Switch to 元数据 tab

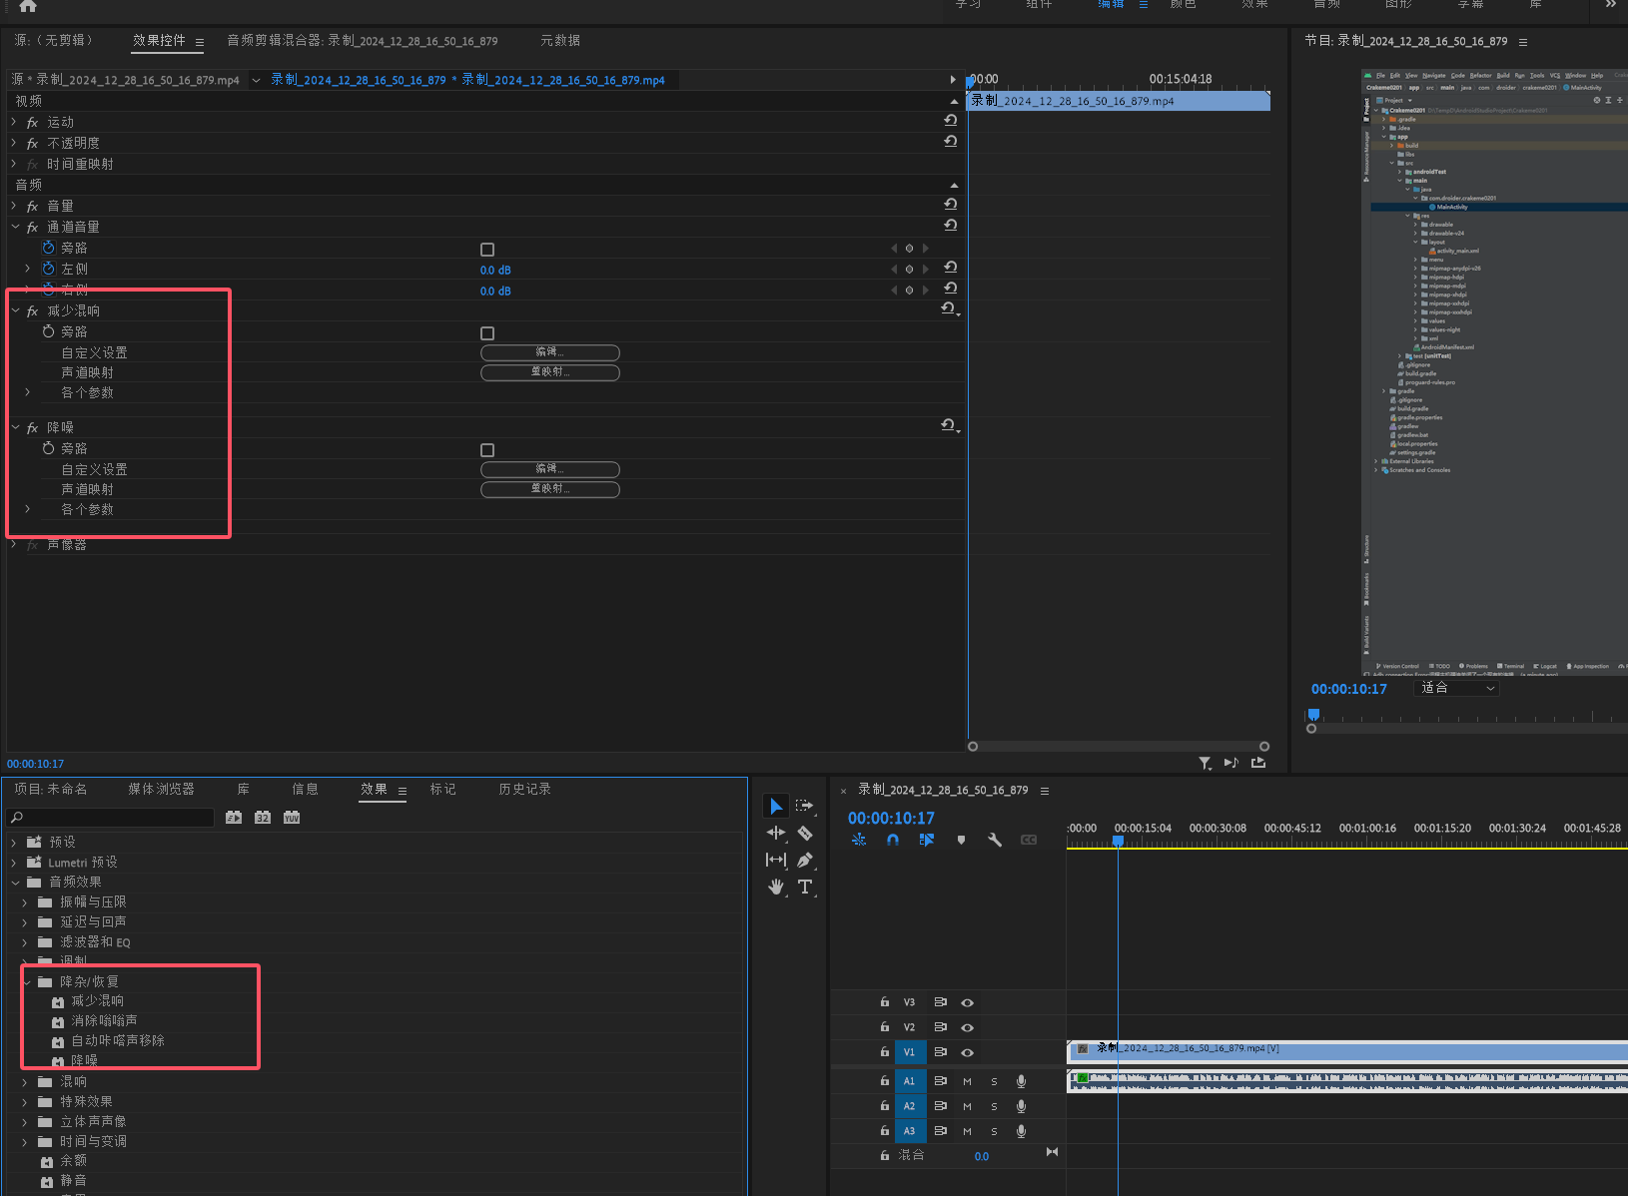click(560, 41)
